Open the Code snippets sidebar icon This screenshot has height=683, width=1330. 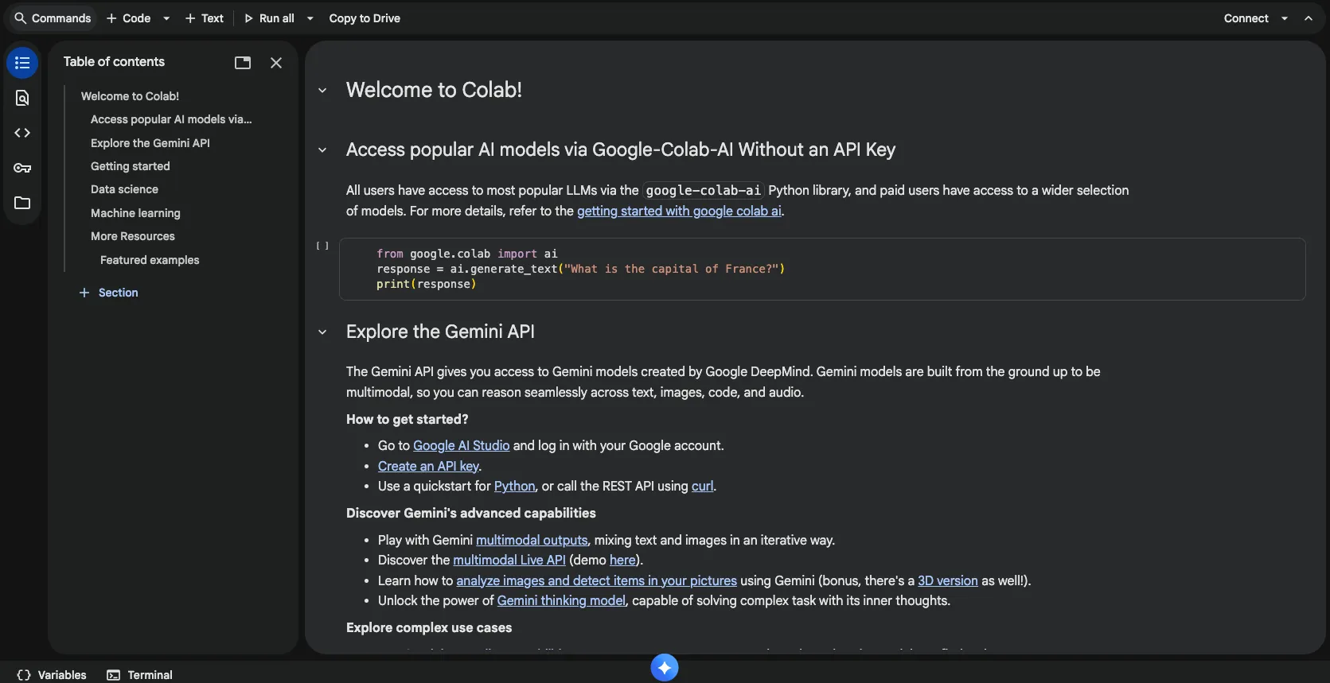[x=22, y=133]
